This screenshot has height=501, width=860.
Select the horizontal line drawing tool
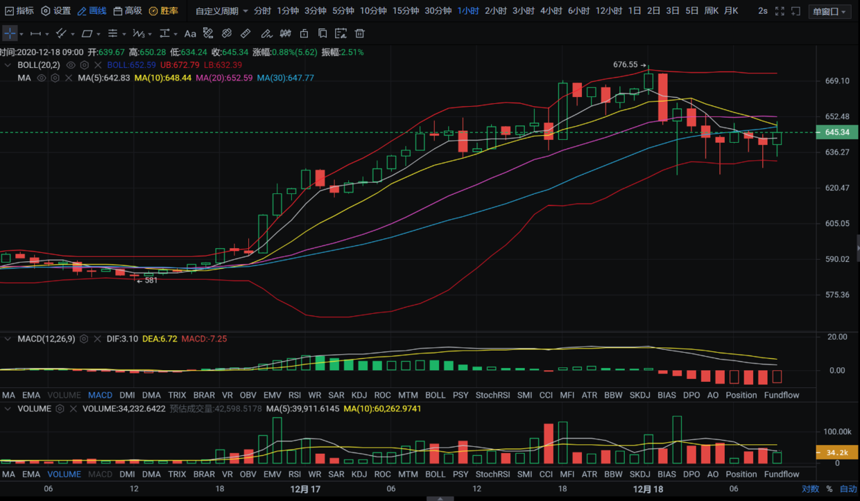coord(36,33)
